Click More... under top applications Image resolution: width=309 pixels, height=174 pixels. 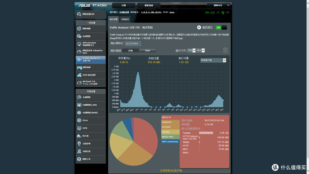click(x=186, y=153)
